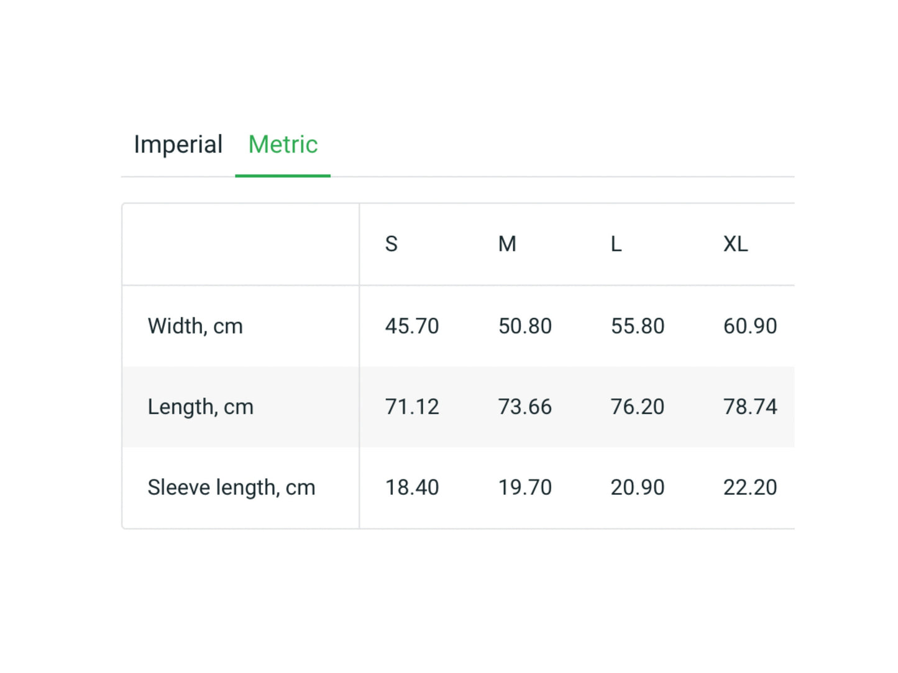Select the 'Width, cm' row label
Screen dimensions: 898x673
click(195, 326)
